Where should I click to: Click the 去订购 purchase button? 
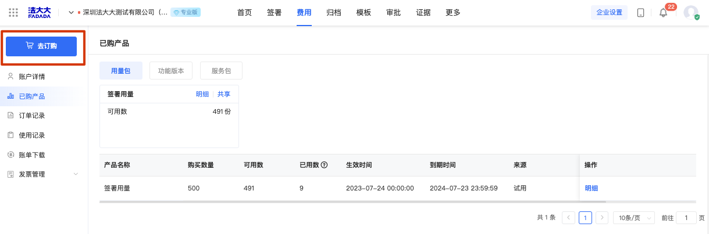tap(41, 46)
